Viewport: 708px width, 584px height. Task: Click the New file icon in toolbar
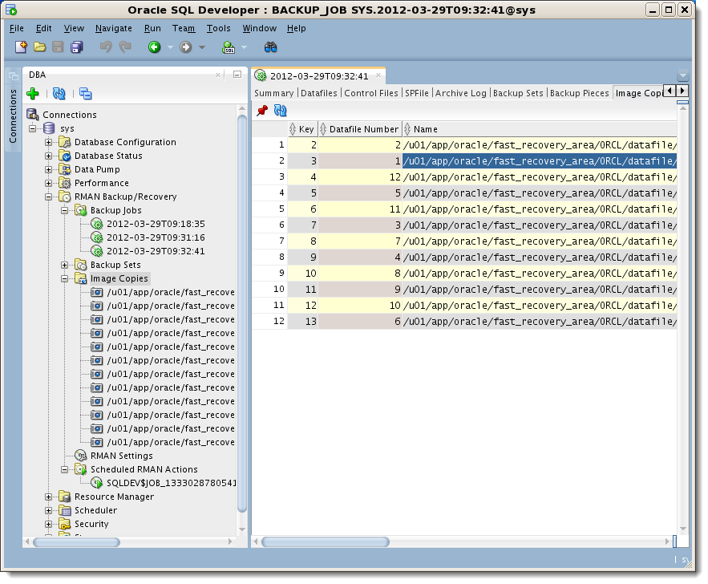pyautogui.click(x=22, y=47)
